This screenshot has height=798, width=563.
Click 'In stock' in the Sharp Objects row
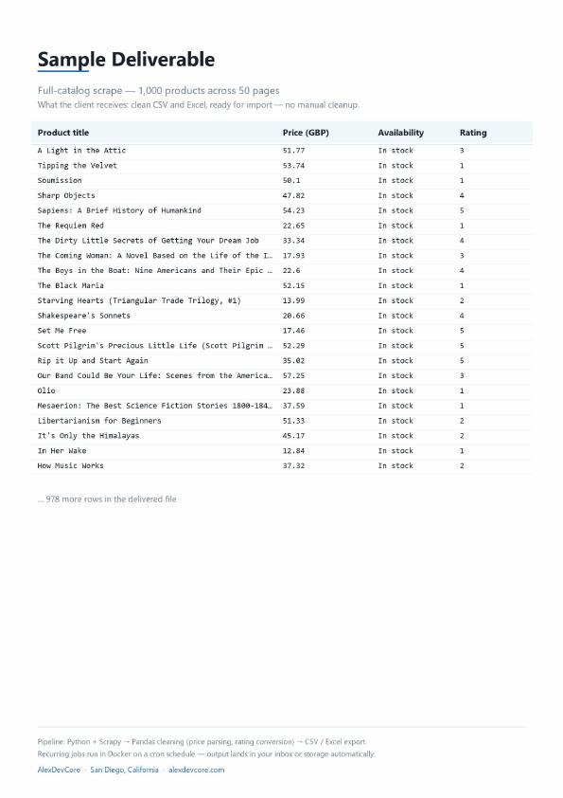[396, 195]
